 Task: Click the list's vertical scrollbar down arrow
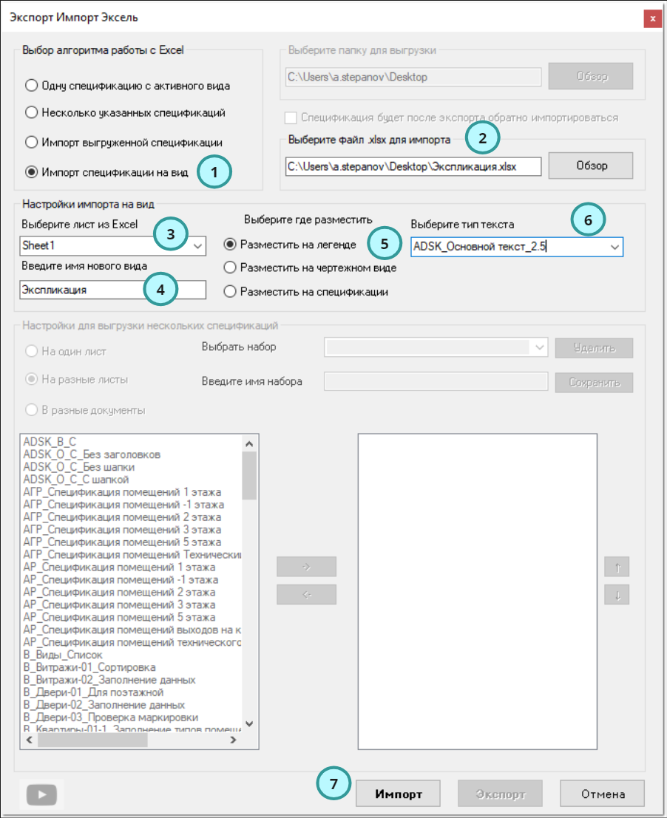[249, 723]
